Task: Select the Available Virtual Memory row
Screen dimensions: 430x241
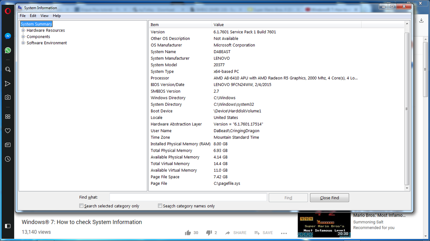Action: pyautogui.click(x=276, y=170)
